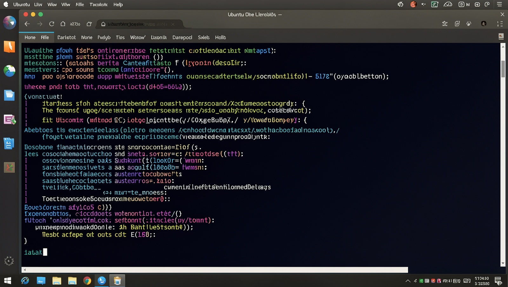Open the purple globe app in the dock
This screenshot has width=508, height=287.
click(10, 22)
